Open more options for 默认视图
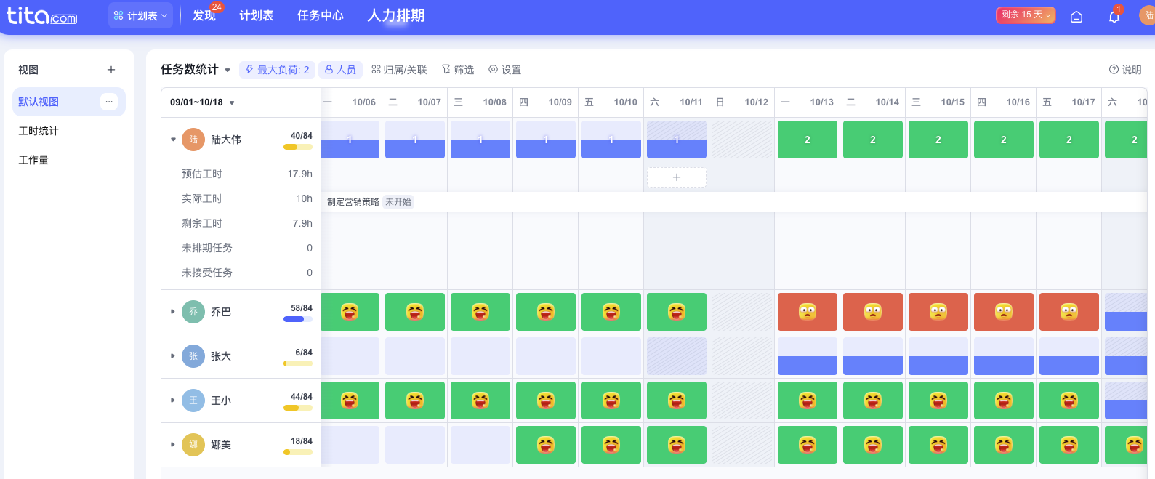 pos(109,102)
